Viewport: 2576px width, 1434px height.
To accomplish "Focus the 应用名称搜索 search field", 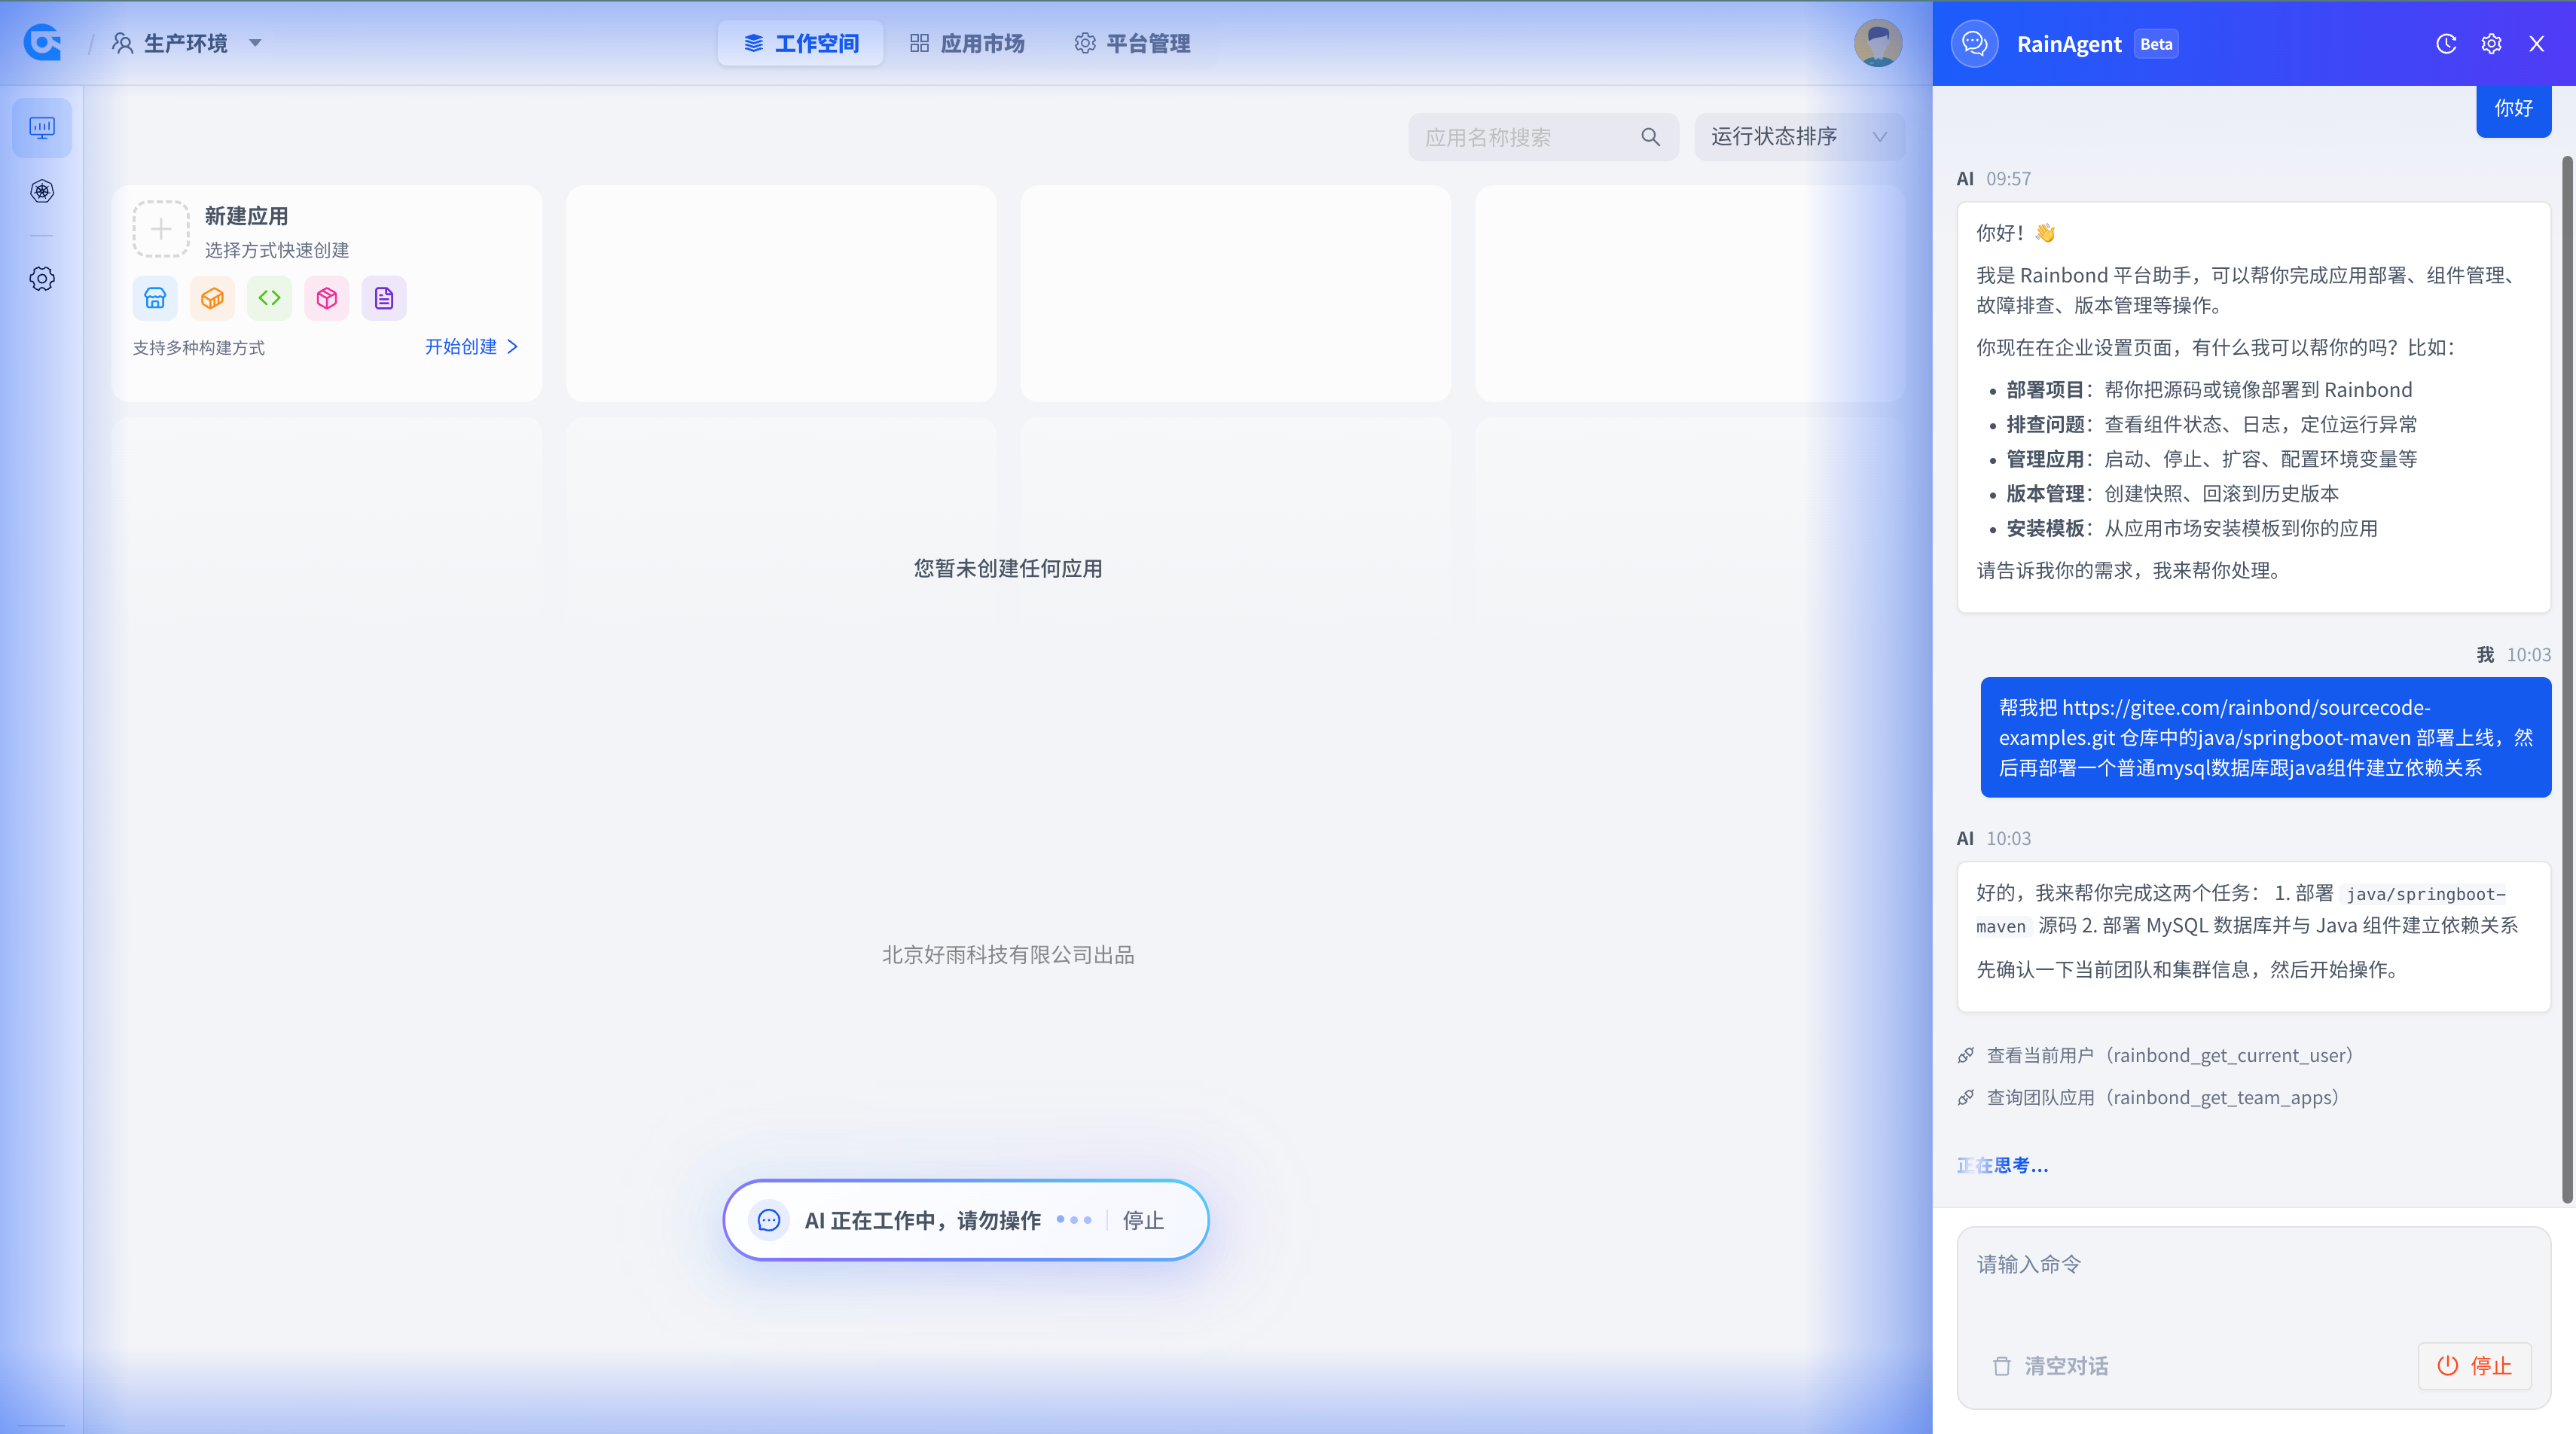I will coord(1543,137).
